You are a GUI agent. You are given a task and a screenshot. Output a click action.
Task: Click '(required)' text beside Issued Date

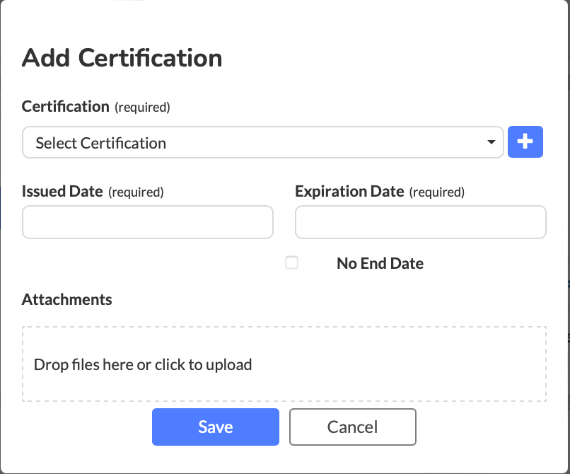coord(136,192)
